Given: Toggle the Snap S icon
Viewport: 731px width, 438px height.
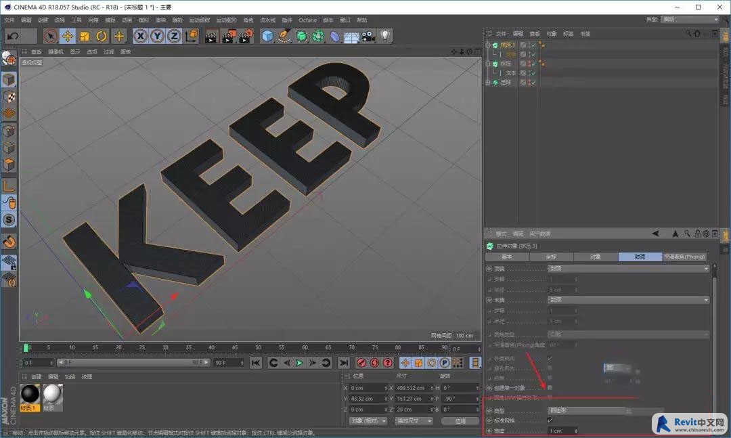Looking at the screenshot, I should (x=9, y=220).
